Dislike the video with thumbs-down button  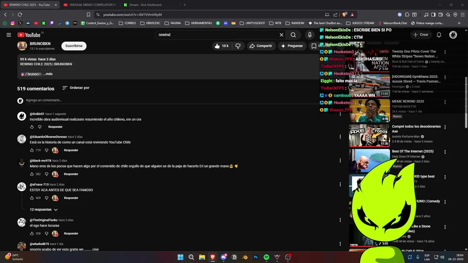click(x=238, y=46)
